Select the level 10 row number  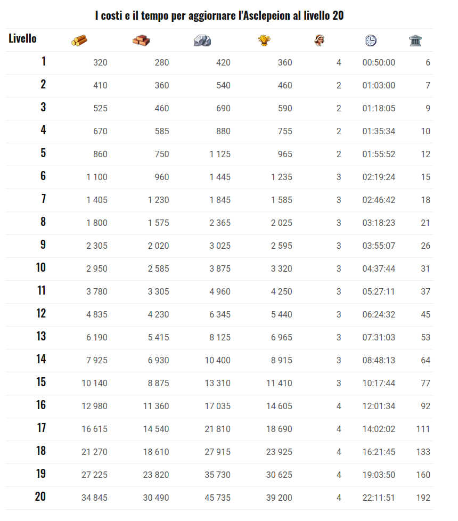pyautogui.click(x=41, y=267)
